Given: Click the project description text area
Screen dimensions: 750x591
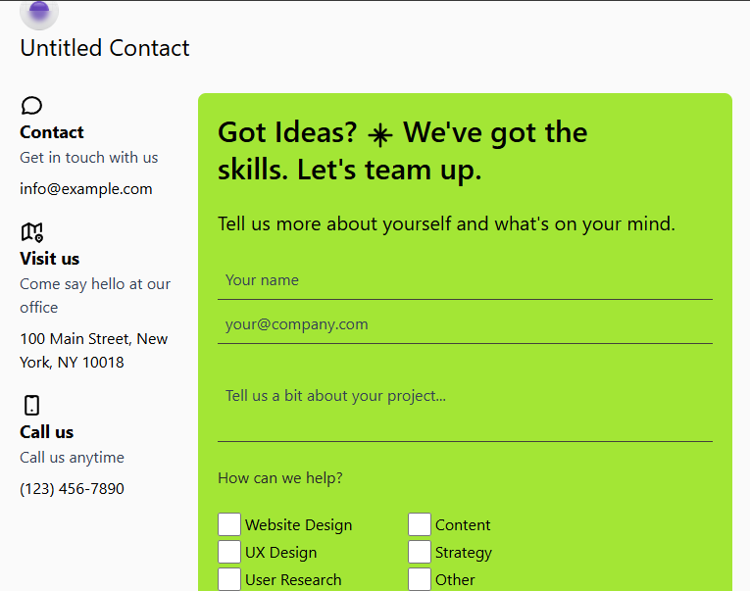Looking at the screenshot, I should pos(465,408).
